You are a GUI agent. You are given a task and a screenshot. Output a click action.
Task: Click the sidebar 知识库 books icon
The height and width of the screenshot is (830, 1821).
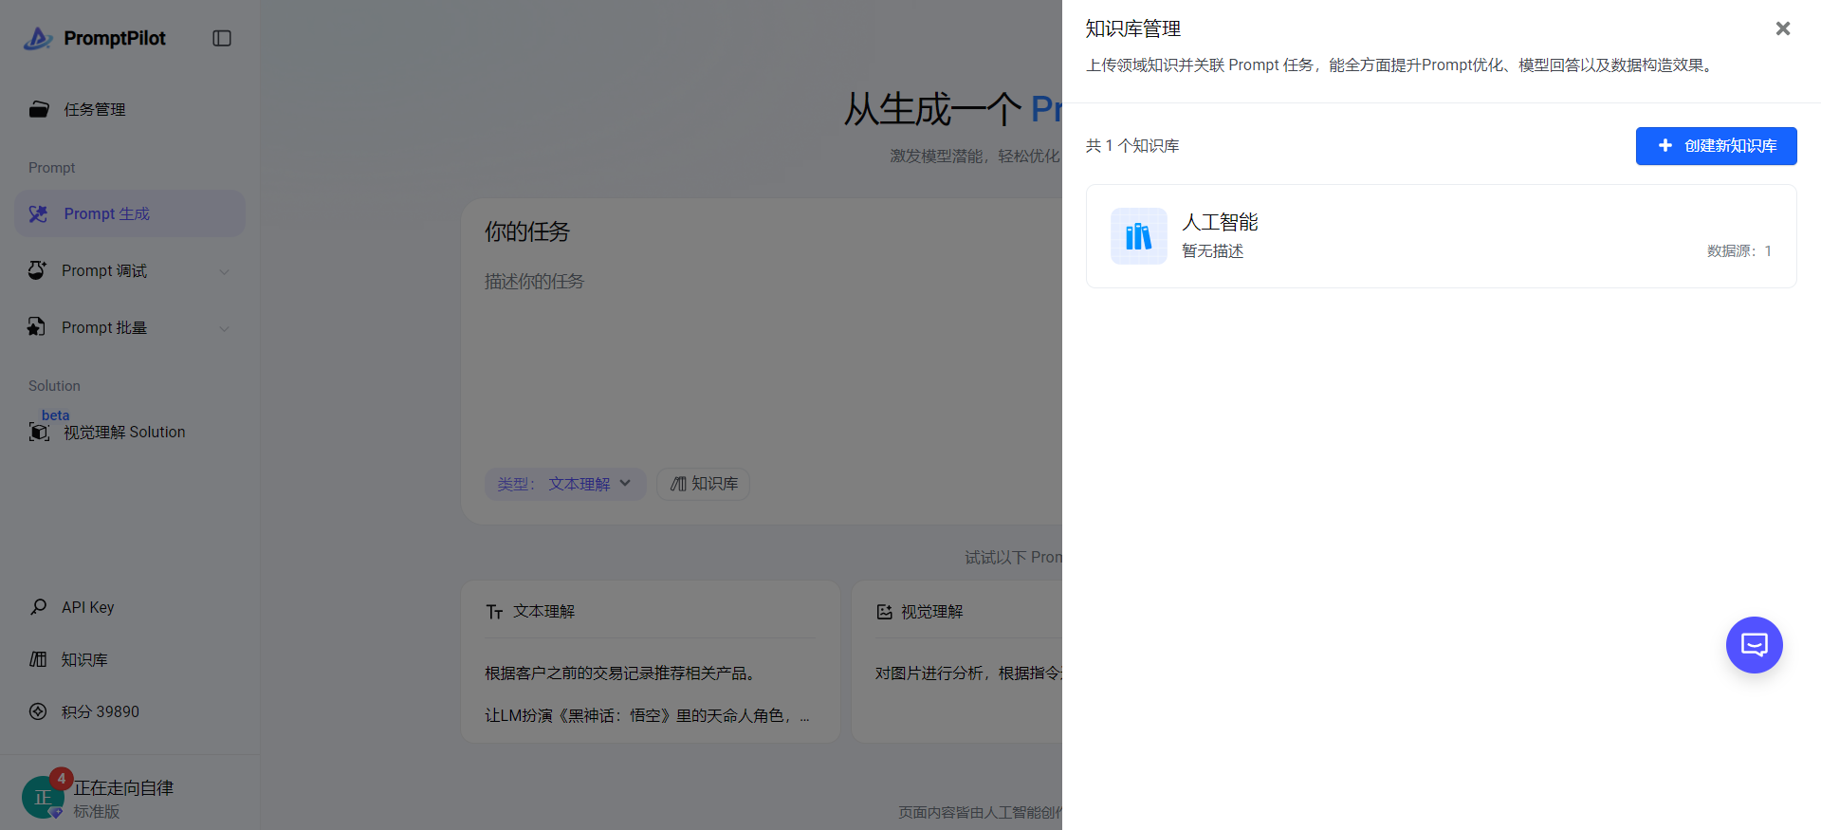(38, 659)
